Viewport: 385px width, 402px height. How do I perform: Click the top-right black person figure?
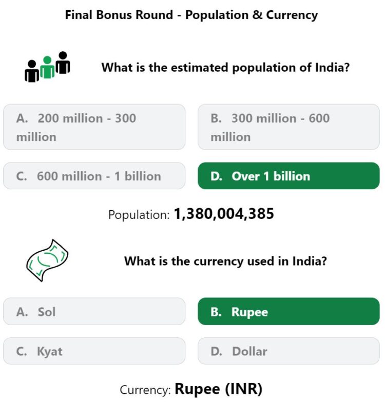pos(63,63)
